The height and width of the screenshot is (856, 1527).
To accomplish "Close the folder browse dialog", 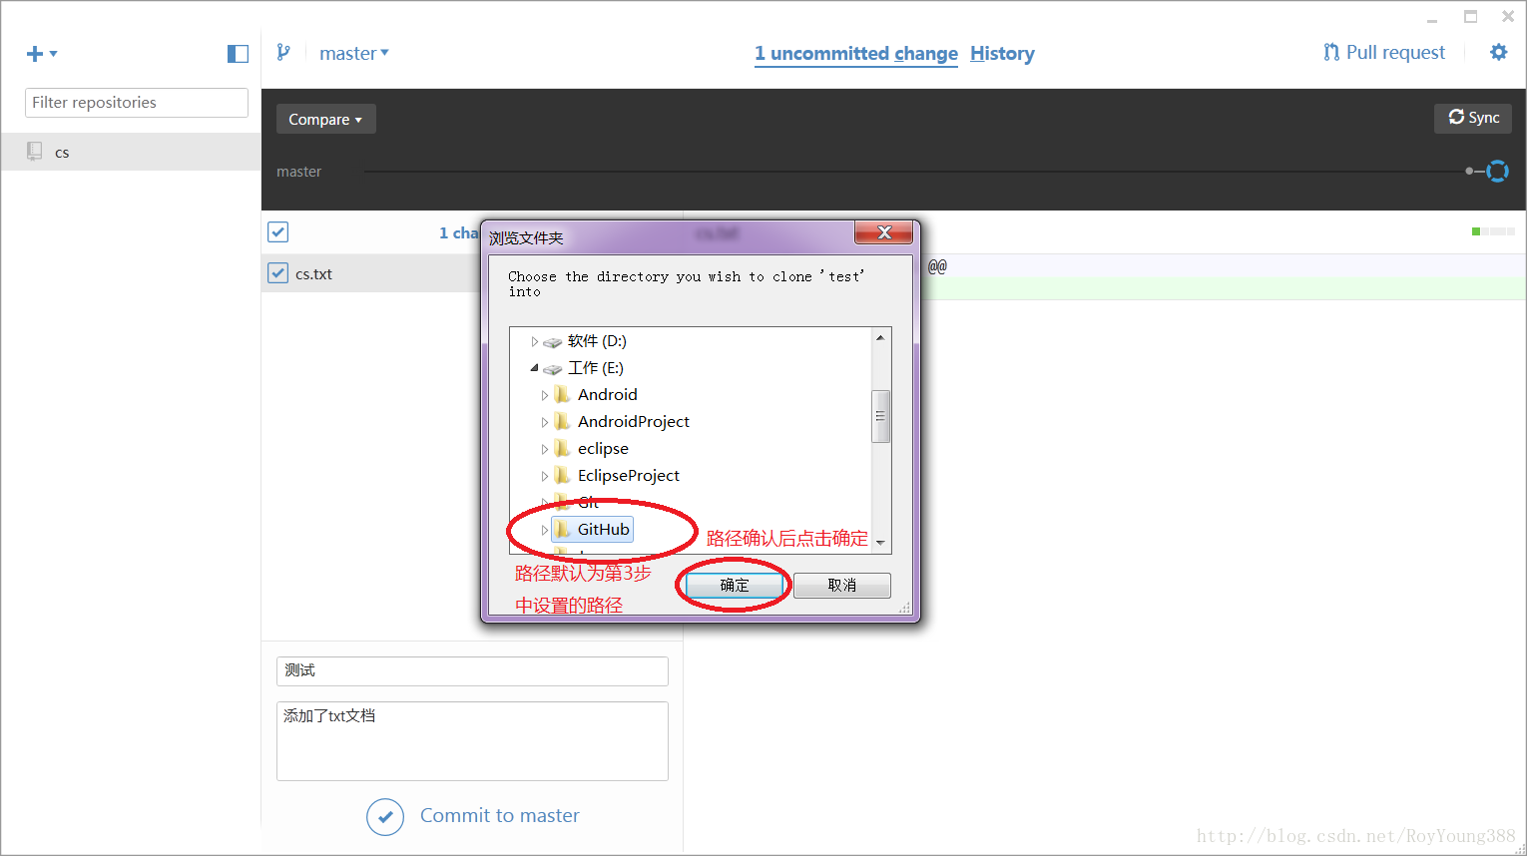I will (883, 232).
